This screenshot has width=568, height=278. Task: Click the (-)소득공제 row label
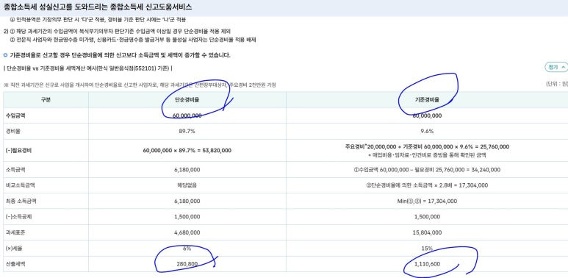coord(18,217)
